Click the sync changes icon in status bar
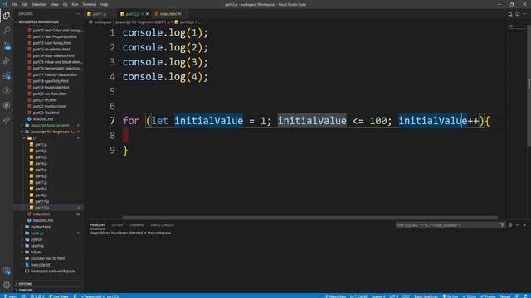The image size is (531, 298). [x=24, y=296]
